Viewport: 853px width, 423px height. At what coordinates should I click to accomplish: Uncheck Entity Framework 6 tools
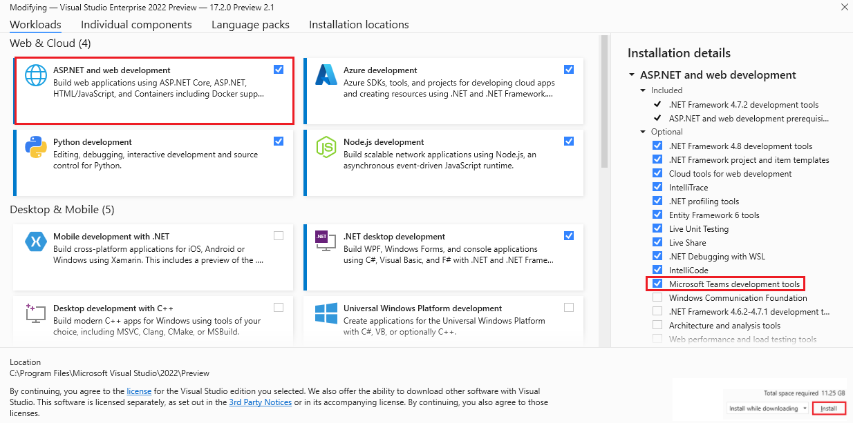coord(657,215)
